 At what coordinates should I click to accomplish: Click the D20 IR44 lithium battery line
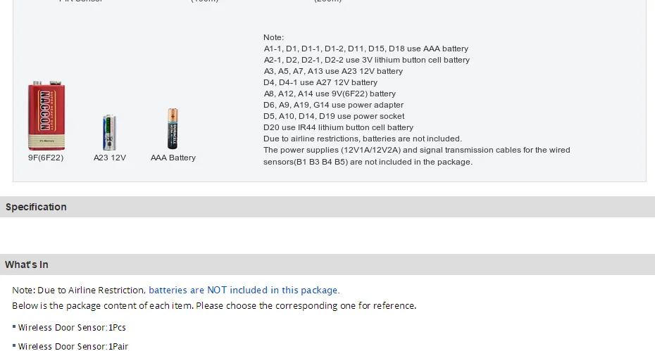coord(338,128)
